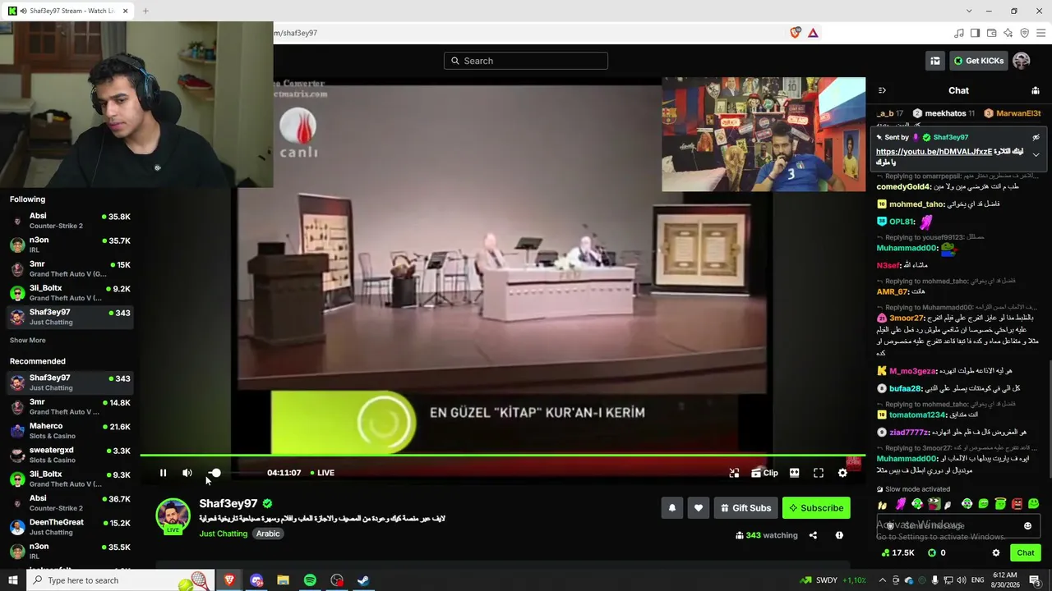Toggle mini player icon left of Clip
The height and width of the screenshot is (591, 1052).
(734, 473)
